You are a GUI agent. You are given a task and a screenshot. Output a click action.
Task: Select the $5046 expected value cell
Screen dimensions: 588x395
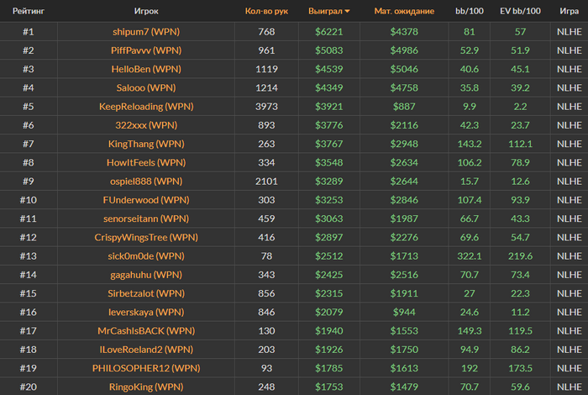[x=404, y=69]
